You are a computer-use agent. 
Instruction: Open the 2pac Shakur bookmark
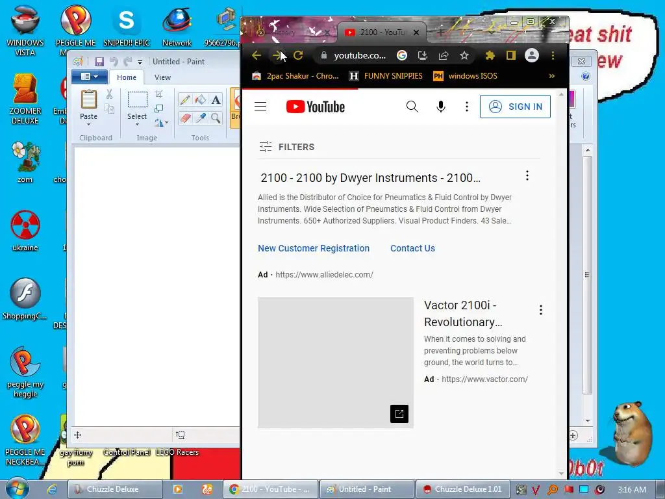pyautogui.click(x=295, y=76)
